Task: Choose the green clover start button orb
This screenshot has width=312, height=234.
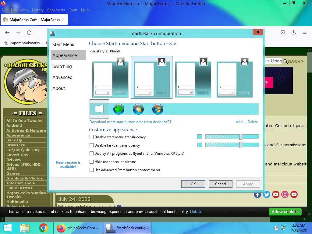Action: click(x=119, y=109)
